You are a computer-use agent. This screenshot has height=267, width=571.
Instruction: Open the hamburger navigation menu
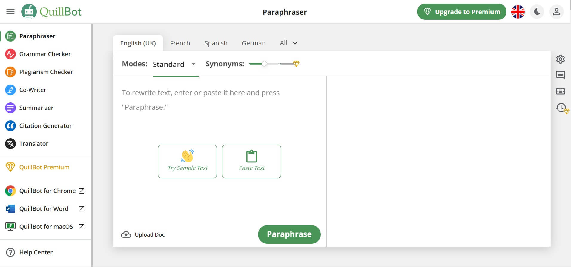click(10, 12)
